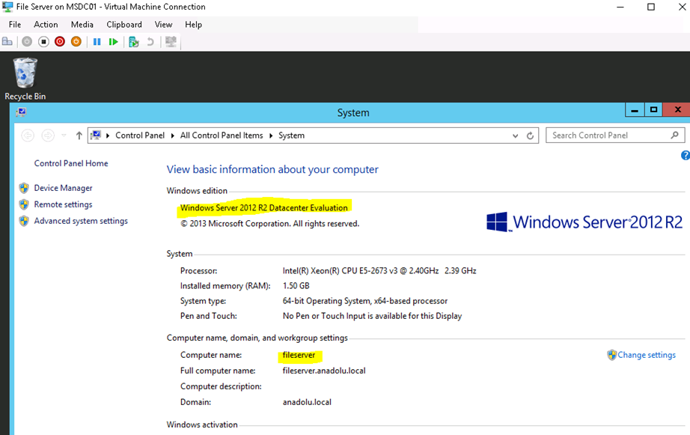Open the Help menu
Viewport: 690px width, 435px height.
193,25
